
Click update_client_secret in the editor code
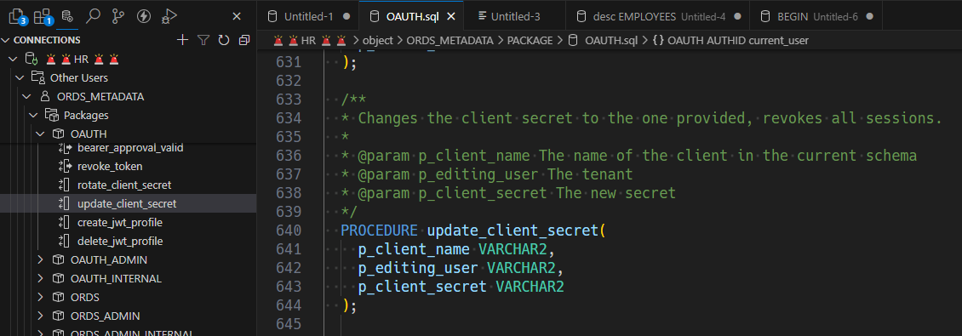[x=512, y=231]
